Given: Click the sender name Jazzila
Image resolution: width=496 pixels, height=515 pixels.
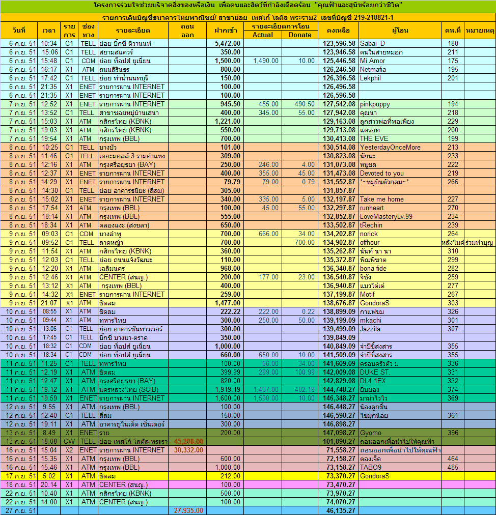Looking at the screenshot, I should coord(370,329).
